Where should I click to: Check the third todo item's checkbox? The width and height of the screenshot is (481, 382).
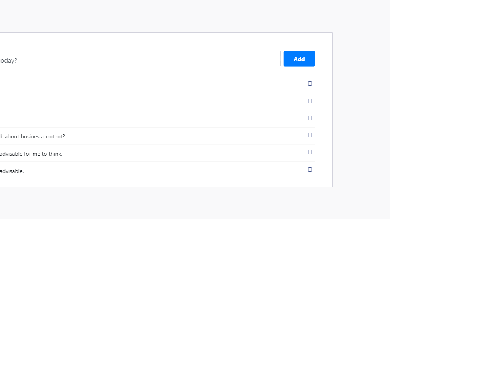(310, 118)
